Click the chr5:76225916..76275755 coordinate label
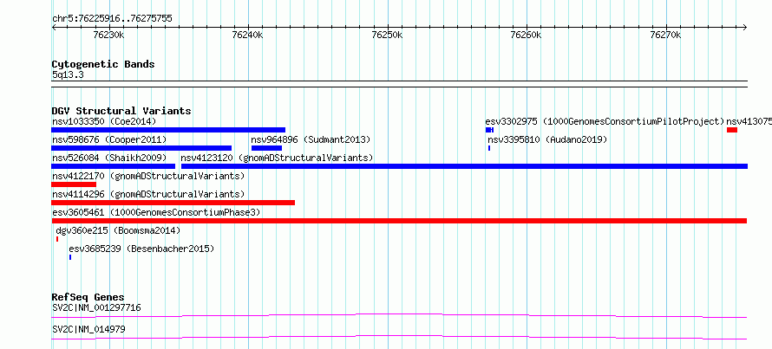This screenshot has width=772, height=349. pos(112,19)
